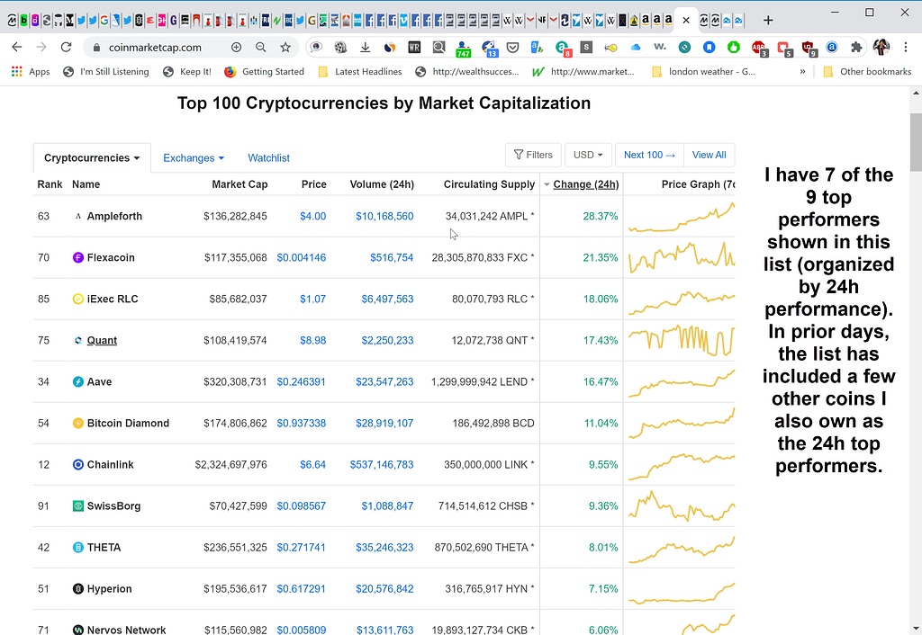
Task: Click the View All button
Action: 710,155
